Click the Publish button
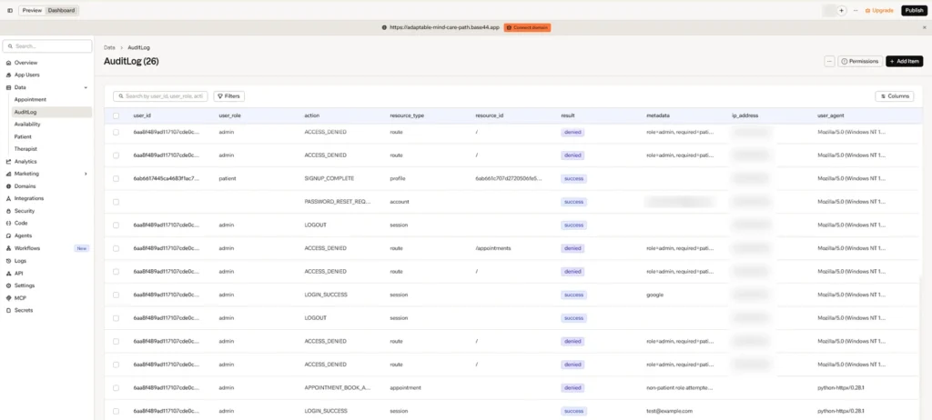The height and width of the screenshot is (420, 932). click(914, 11)
